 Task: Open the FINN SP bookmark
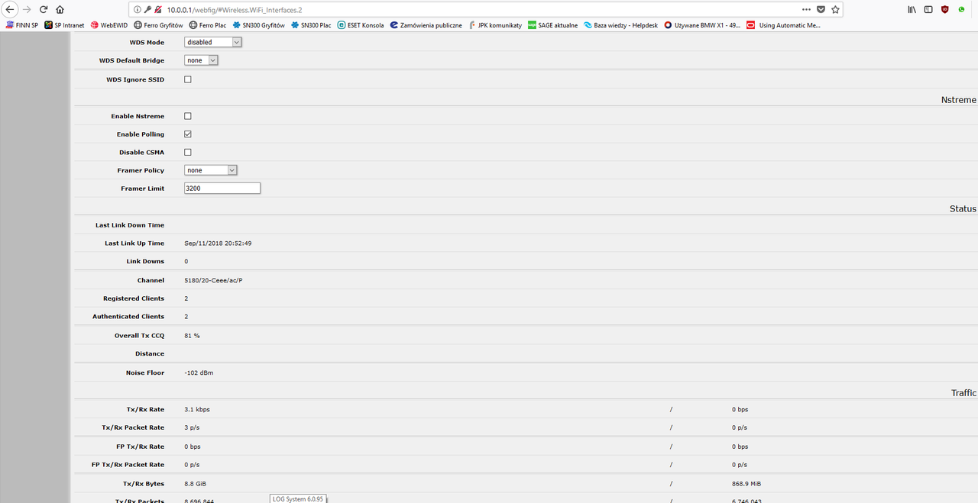tap(21, 25)
